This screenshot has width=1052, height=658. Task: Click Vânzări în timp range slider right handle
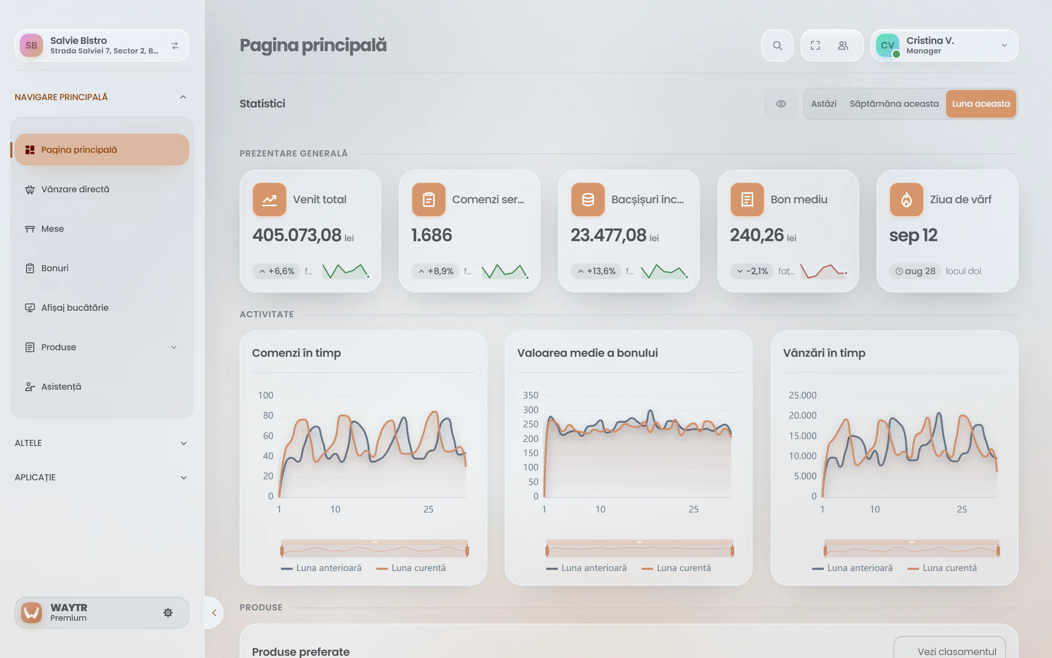click(x=998, y=551)
